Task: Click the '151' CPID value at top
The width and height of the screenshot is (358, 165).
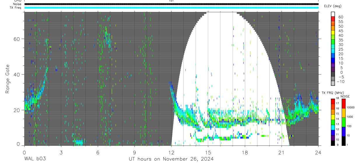Action: click(171, 1)
